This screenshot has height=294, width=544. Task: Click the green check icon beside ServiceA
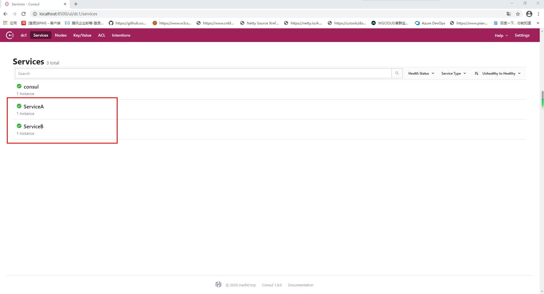(19, 106)
